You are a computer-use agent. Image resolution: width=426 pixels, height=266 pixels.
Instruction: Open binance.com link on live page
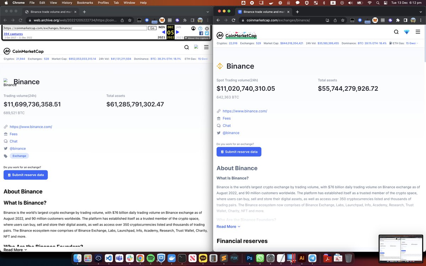245,111
